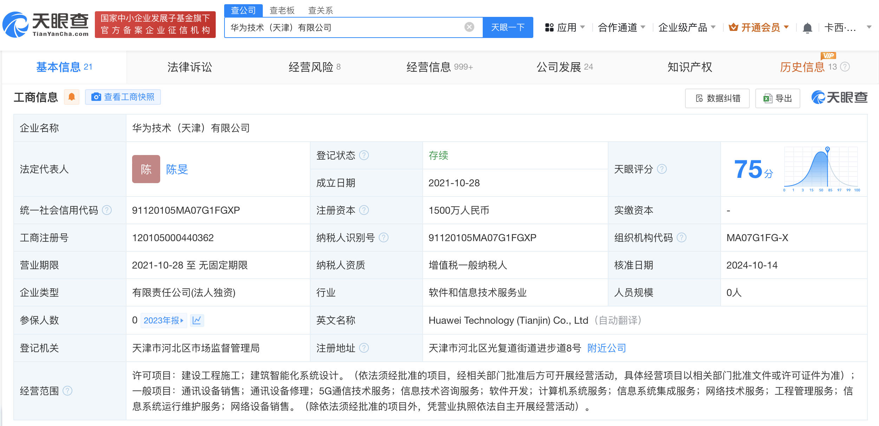Click inside the company search input field
879x426 pixels.
pyautogui.click(x=351, y=27)
